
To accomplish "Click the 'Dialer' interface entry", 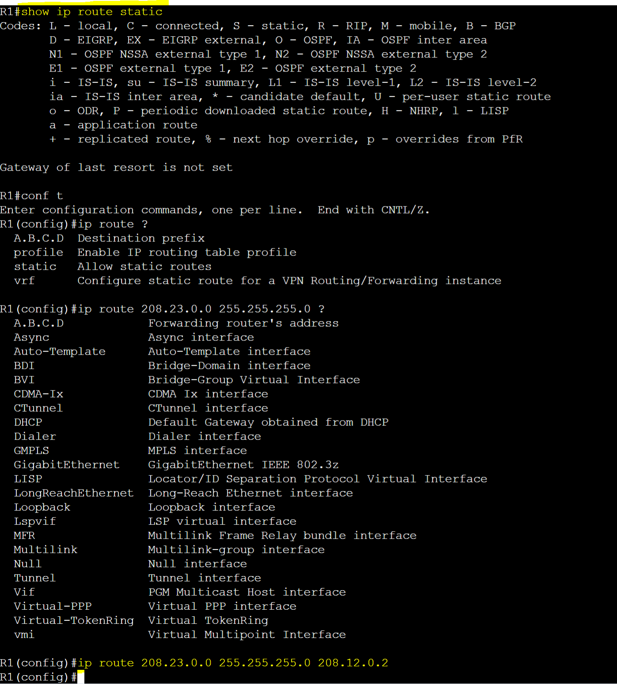I will pos(35,436).
